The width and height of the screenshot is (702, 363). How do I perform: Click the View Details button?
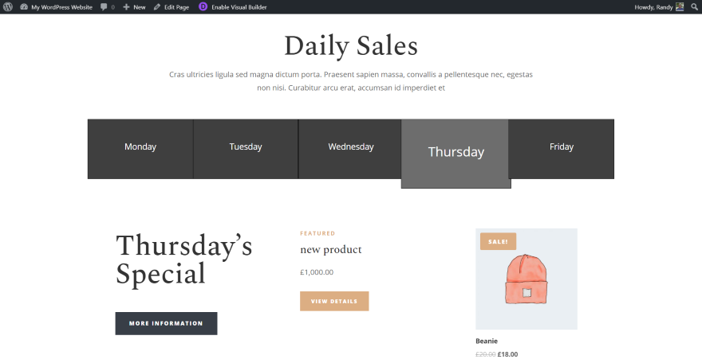334,301
